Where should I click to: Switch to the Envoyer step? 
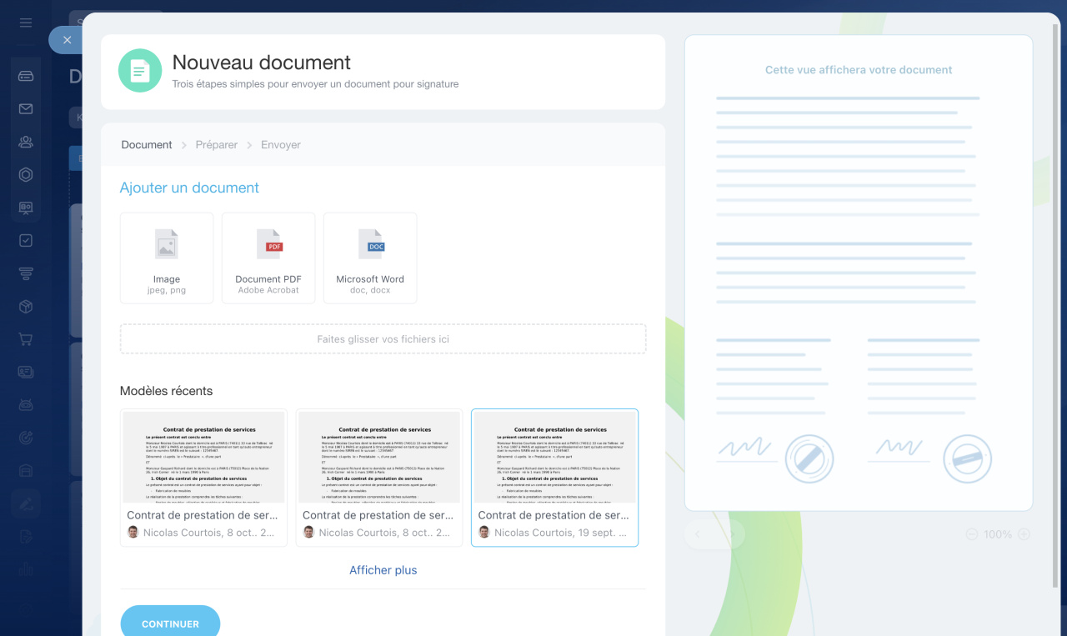click(x=280, y=145)
